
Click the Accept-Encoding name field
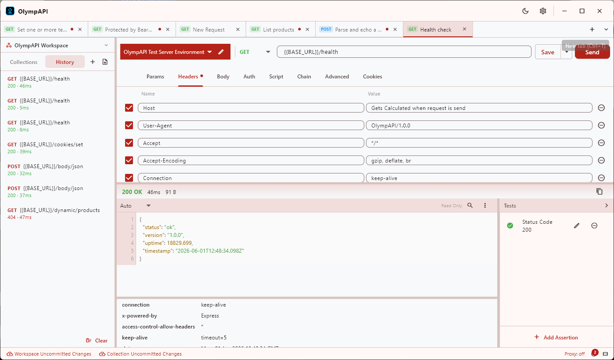pyautogui.click(x=251, y=160)
